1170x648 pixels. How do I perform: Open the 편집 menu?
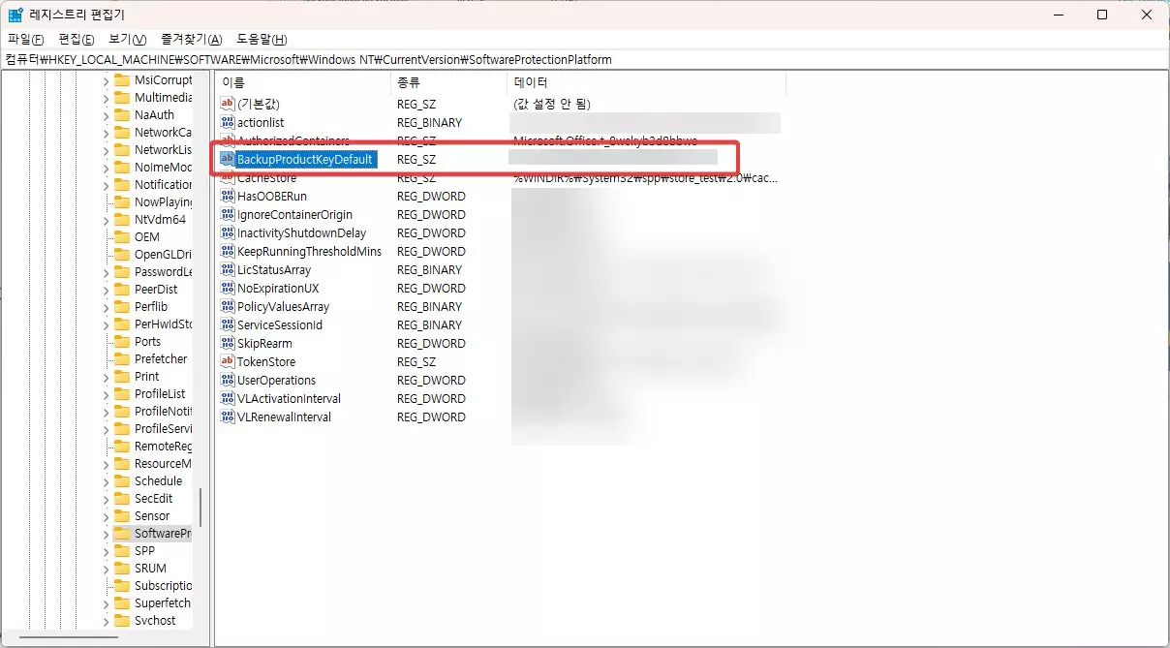pyautogui.click(x=77, y=39)
